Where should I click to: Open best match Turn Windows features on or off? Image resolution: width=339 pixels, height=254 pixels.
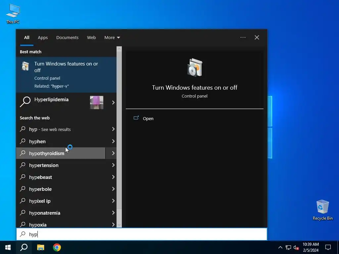(x=66, y=75)
